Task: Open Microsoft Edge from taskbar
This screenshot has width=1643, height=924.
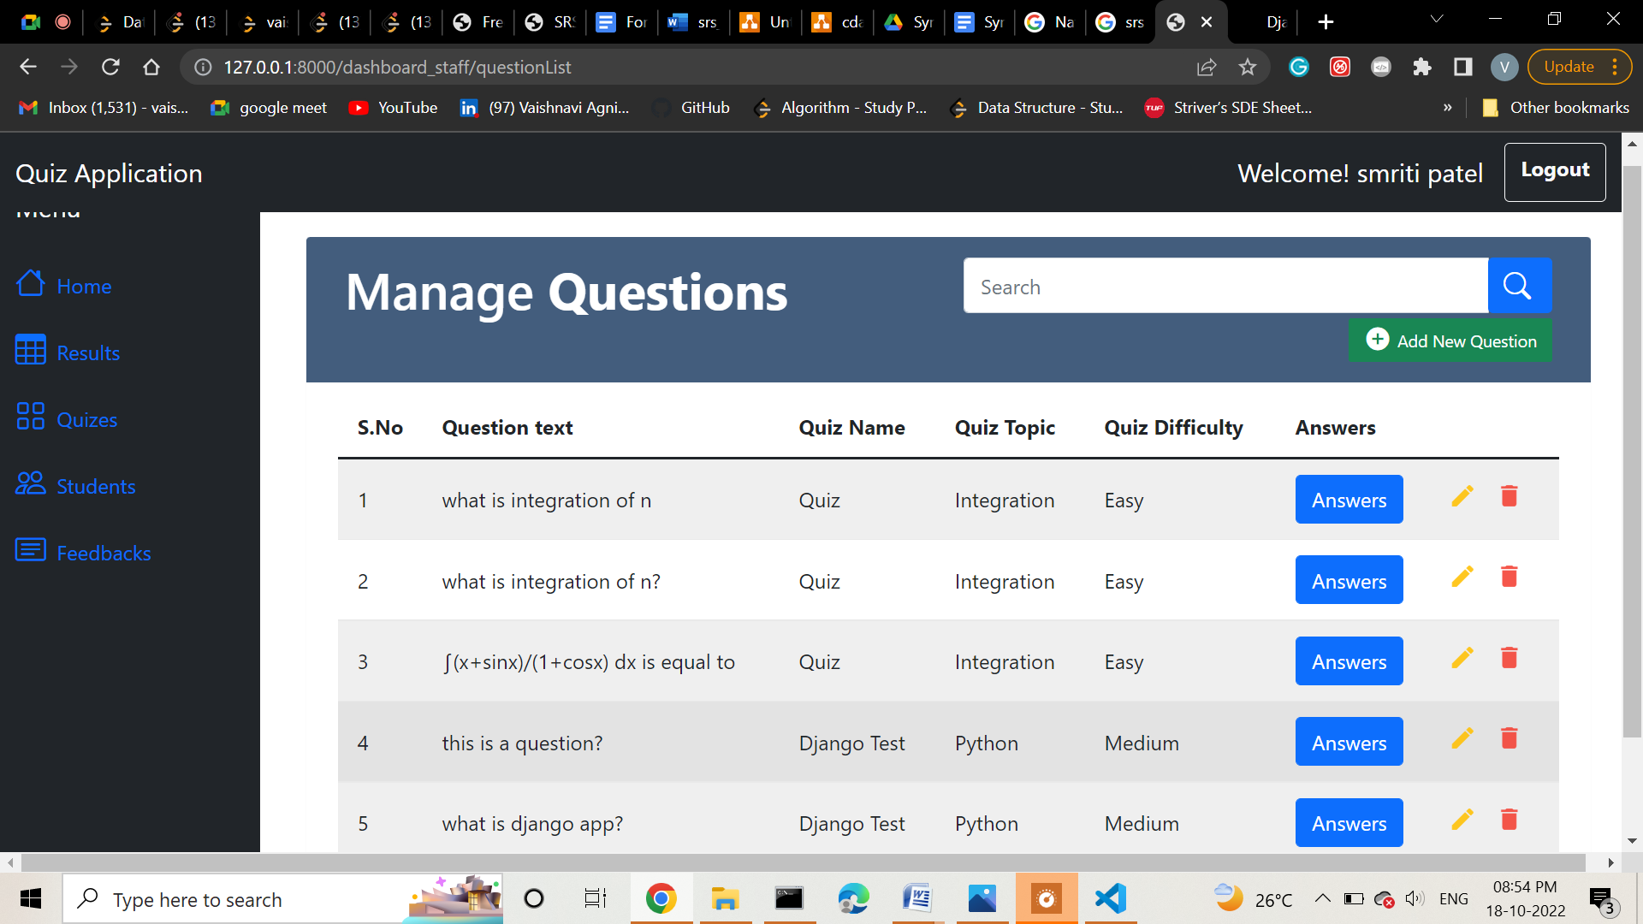Action: (x=853, y=898)
